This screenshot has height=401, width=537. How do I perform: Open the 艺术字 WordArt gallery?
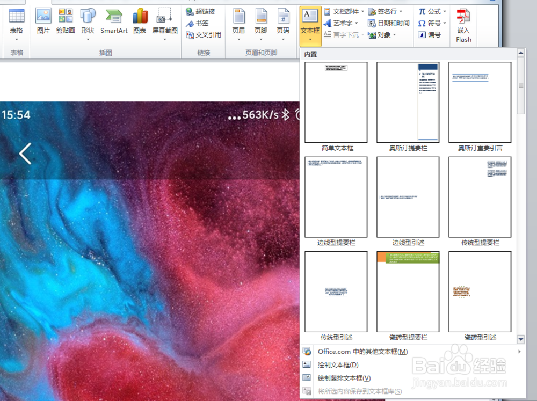[x=341, y=23]
